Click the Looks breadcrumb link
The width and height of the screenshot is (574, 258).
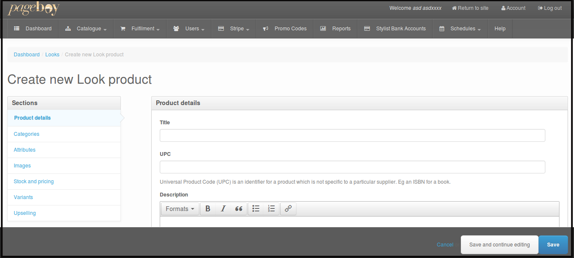tap(53, 55)
